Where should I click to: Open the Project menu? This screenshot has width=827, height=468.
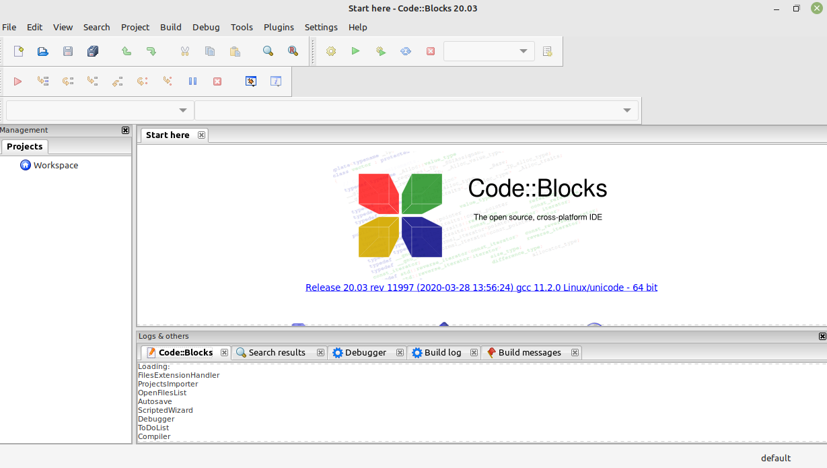click(x=135, y=27)
